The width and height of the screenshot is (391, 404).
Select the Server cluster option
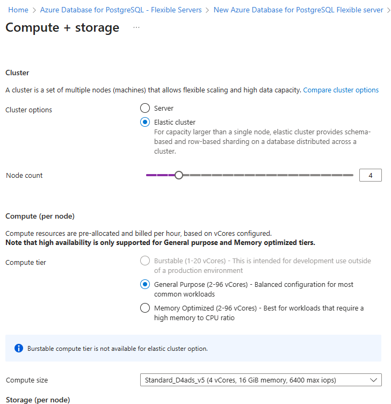[x=144, y=108]
